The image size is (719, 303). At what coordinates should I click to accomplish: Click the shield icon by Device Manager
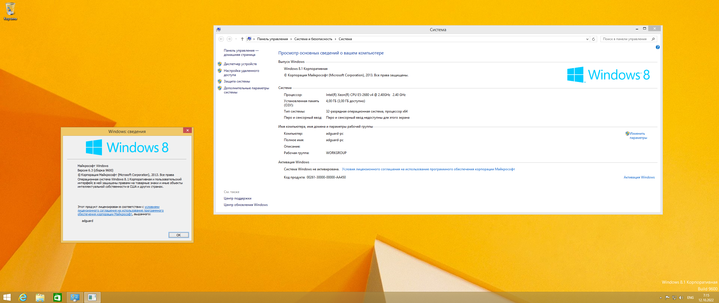[x=220, y=64]
